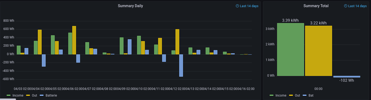Click the 3.22 kWh value label
Image resolution: width=371 pixels, height=100 pixels.
(x=318, y=23)
